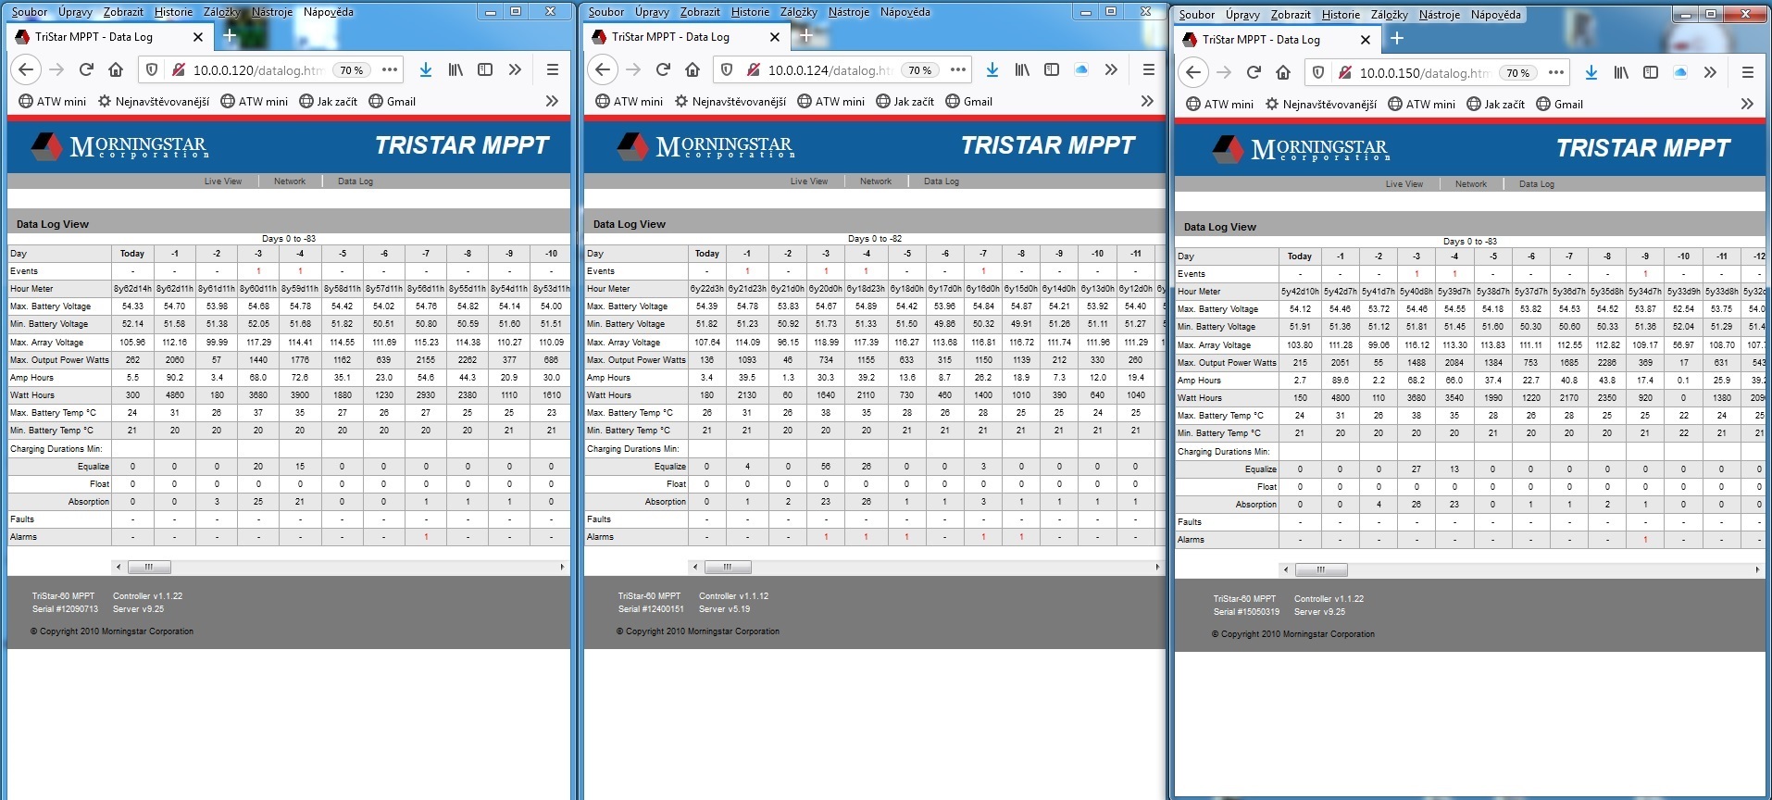Screen dimensions: 1772x800
Task: Click the left scroll arrow under the 10.0.0.150 data log
Action: tap(1285, 569)
